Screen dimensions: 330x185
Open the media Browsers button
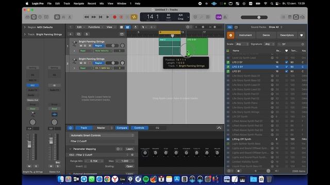click(303, 17)
